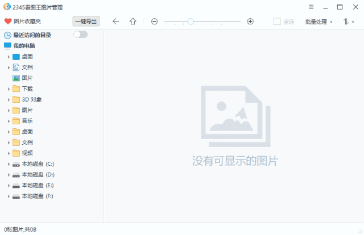Click the 一键导出 button
The image size is (364, 235).
click(86, 22)
